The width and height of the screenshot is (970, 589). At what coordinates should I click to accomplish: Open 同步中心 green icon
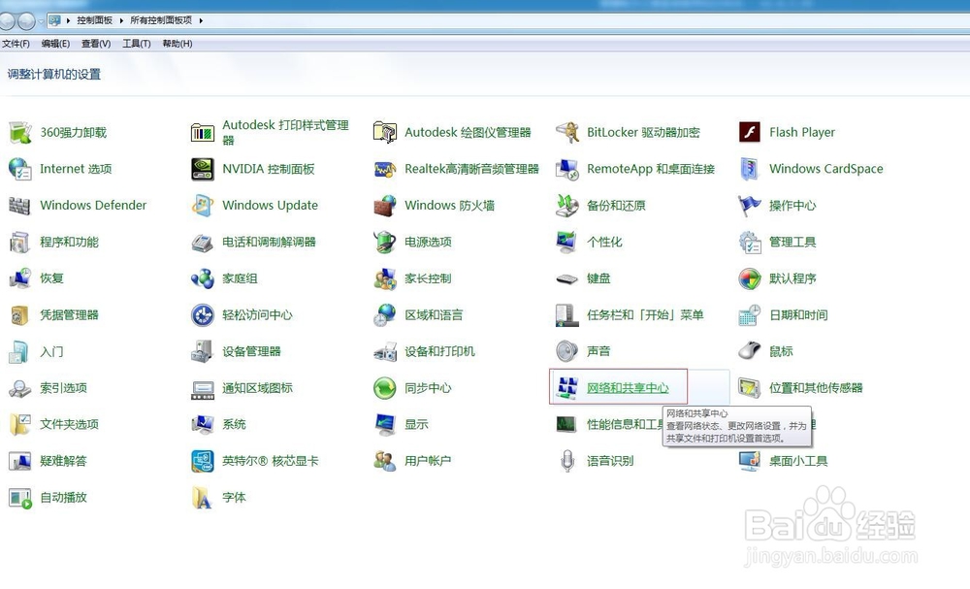click(x=385, y=388)
